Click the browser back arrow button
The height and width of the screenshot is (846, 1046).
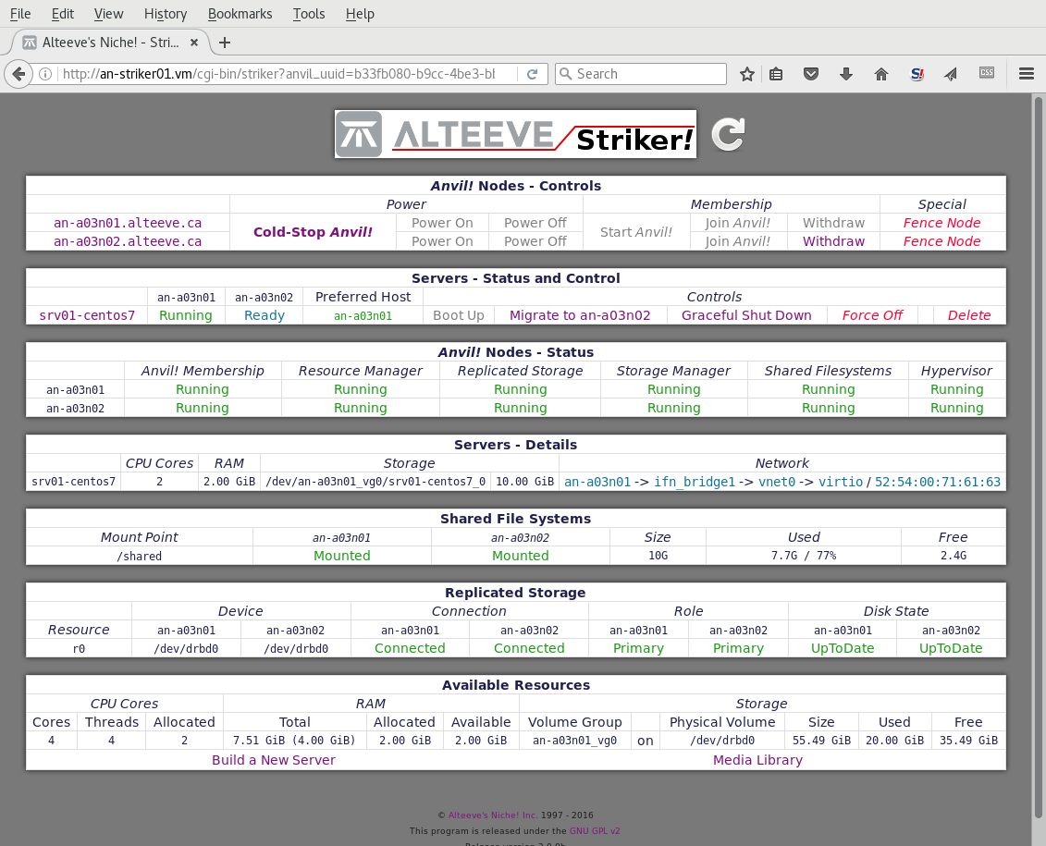click(18, 74)
